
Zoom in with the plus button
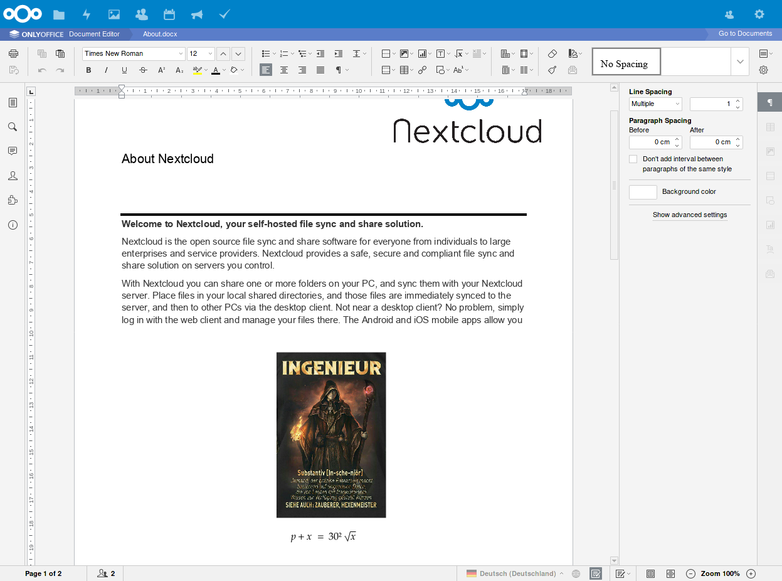pyautogui.click(x=751, y=573)
